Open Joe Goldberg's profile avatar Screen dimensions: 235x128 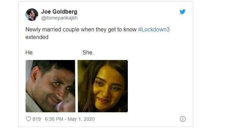click(32, 15)
